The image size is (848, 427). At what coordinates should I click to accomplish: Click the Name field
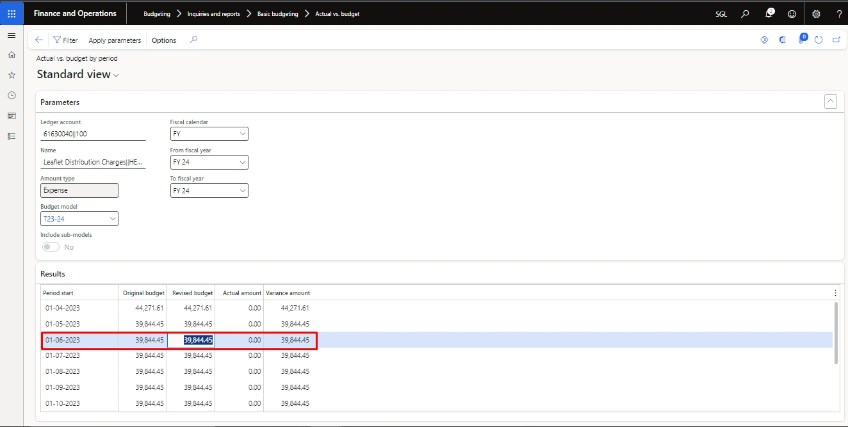[93, 162]
